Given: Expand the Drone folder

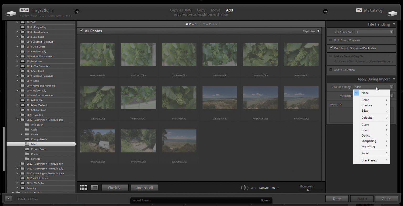Looking at the screenshot, I should 22,134.
